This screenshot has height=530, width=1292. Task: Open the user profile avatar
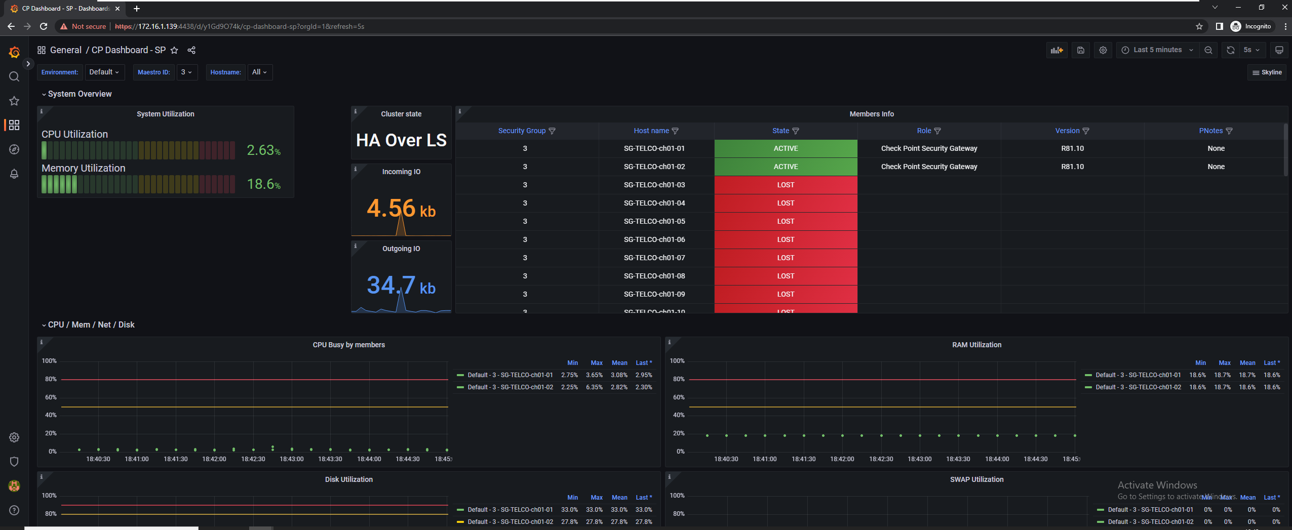[14, 486]
